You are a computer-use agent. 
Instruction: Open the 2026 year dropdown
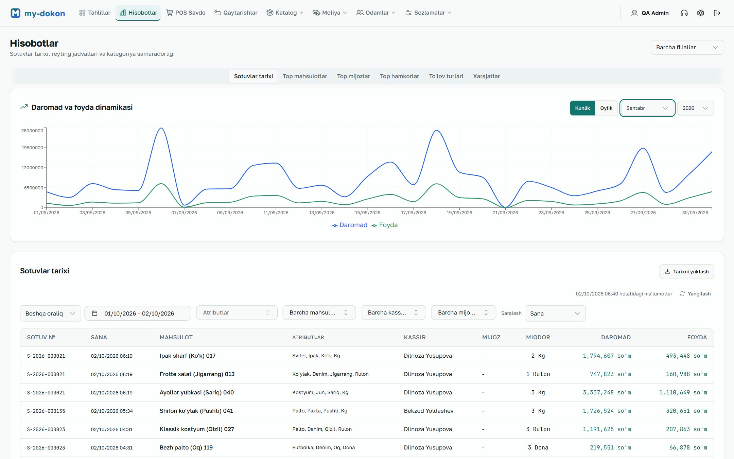tap(696, 108)
